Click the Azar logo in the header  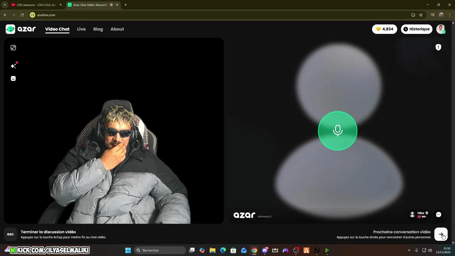point(21,29)
